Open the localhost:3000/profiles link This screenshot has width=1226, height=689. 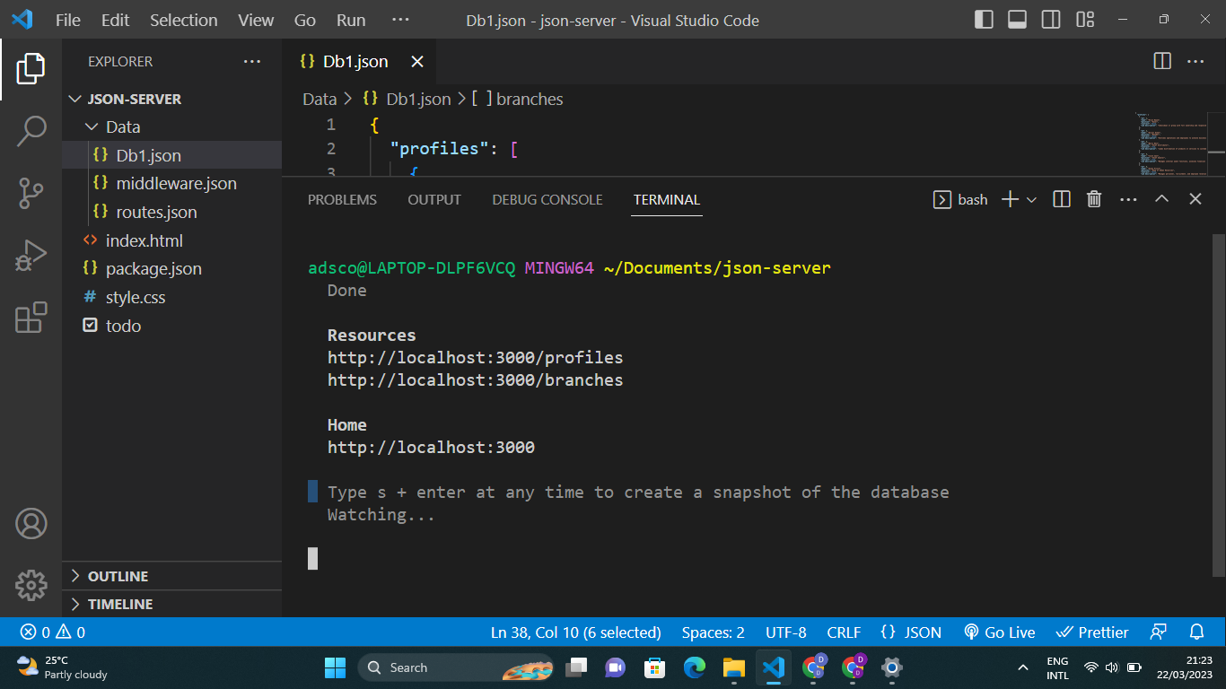[475, 358]
